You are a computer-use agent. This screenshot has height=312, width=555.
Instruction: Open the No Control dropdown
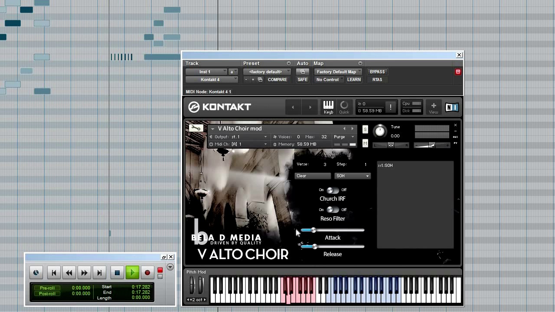coord(329,80)
